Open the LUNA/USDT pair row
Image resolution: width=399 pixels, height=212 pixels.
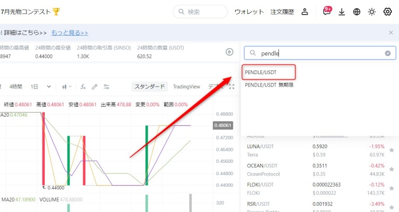[320, 150]
